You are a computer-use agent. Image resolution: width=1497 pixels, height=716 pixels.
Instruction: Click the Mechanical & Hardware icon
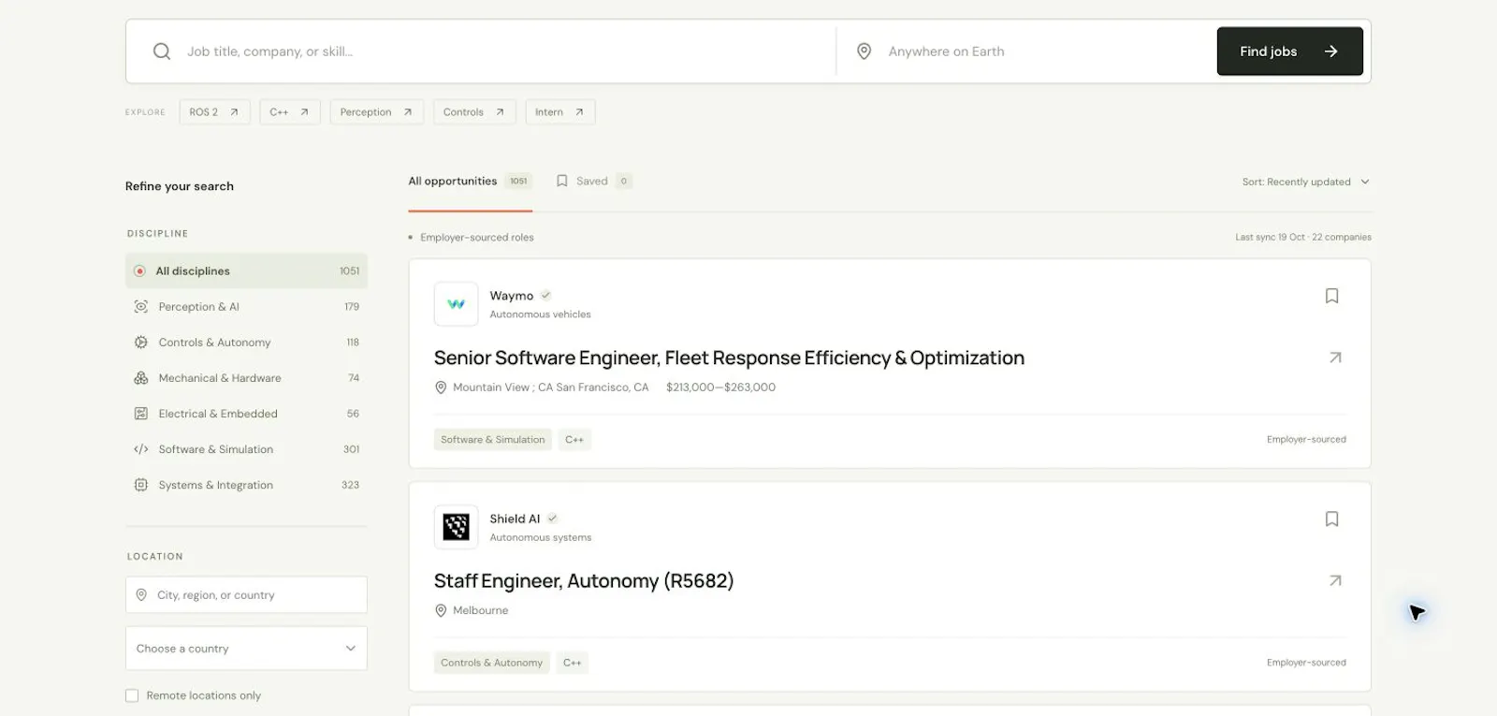141,378
